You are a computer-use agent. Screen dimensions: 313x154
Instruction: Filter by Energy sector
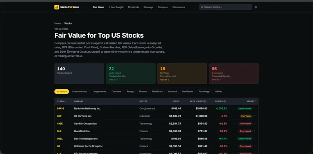pyautogui.click(x=130, y=92)
